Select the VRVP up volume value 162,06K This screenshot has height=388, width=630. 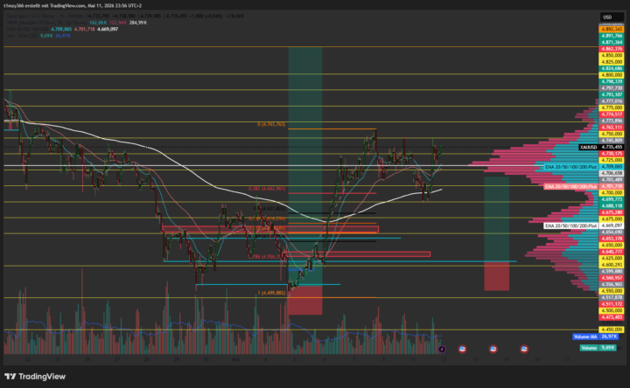point(98,23)
